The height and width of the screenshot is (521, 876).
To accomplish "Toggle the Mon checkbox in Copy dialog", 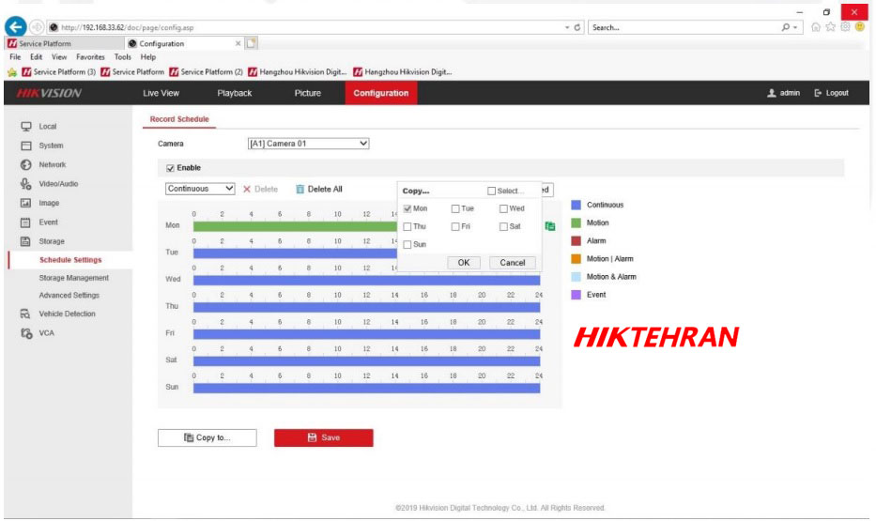I will [407, 208].
